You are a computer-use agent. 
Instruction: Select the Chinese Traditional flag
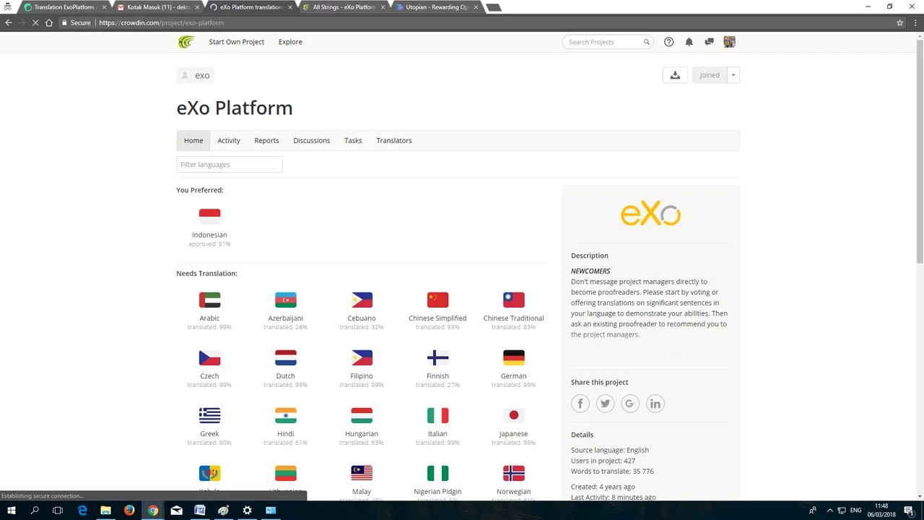[513, 300]
